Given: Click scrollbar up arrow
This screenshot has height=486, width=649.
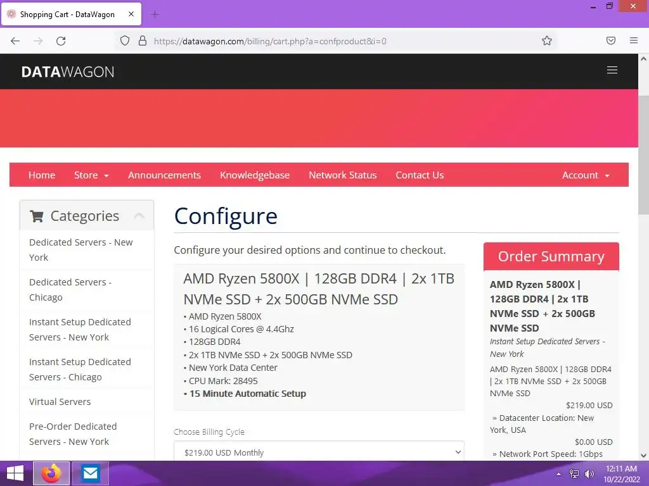Looking at the screenshot, I should (x=643, y=59).
